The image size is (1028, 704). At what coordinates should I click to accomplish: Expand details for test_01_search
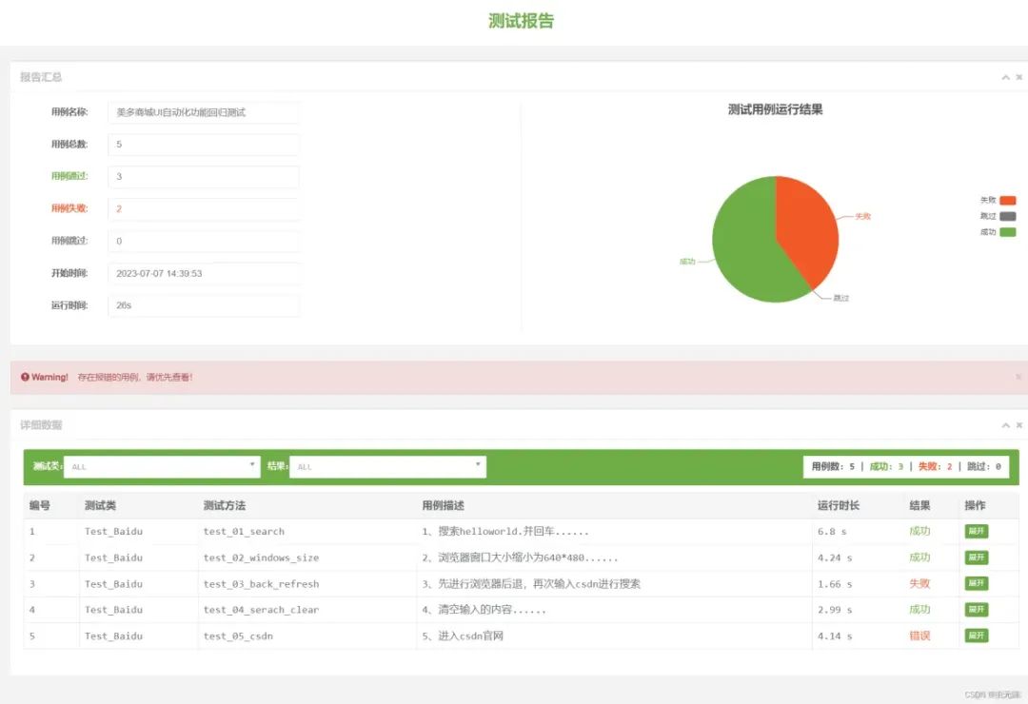[x=979, y=531]
